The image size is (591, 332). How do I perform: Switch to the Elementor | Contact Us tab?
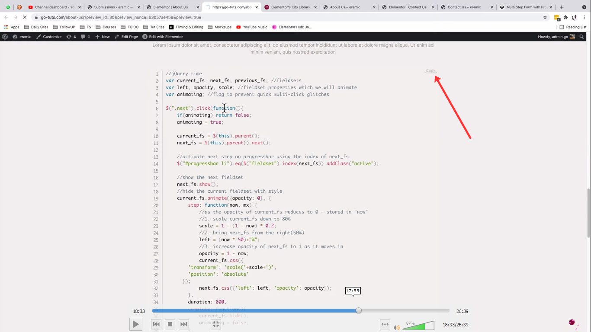pos(408,7)
